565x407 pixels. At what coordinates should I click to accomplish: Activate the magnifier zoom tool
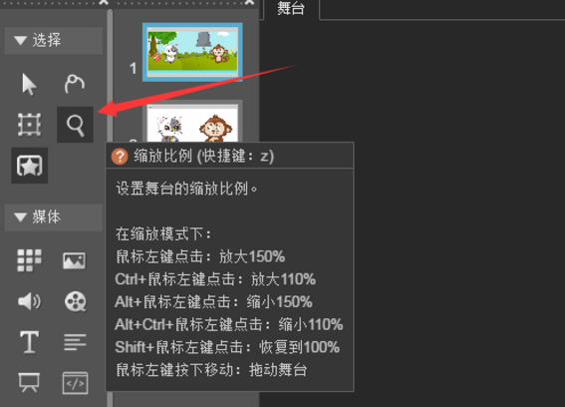pos(76,125)
